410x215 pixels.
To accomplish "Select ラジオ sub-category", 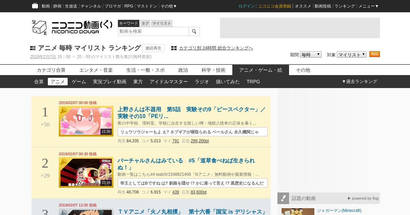I will [x=202, y=82].
